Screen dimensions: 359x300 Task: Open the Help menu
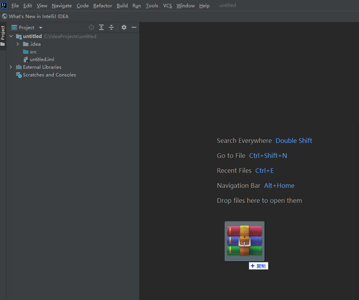coord(204,5)
